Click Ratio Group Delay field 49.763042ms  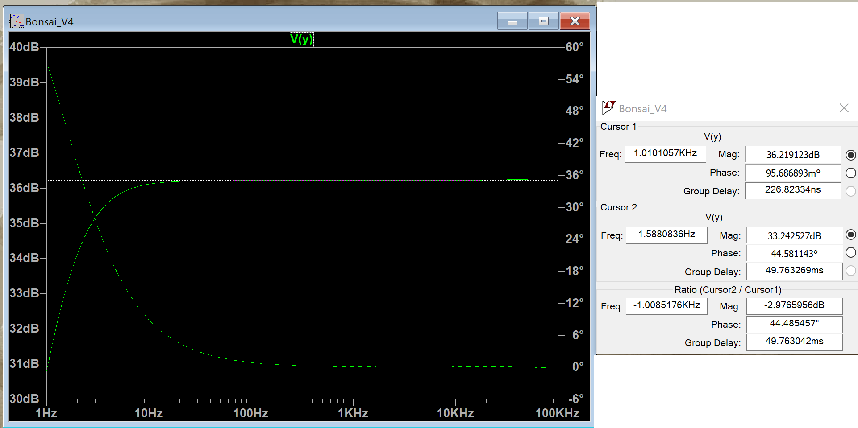[x=795, y=342]
